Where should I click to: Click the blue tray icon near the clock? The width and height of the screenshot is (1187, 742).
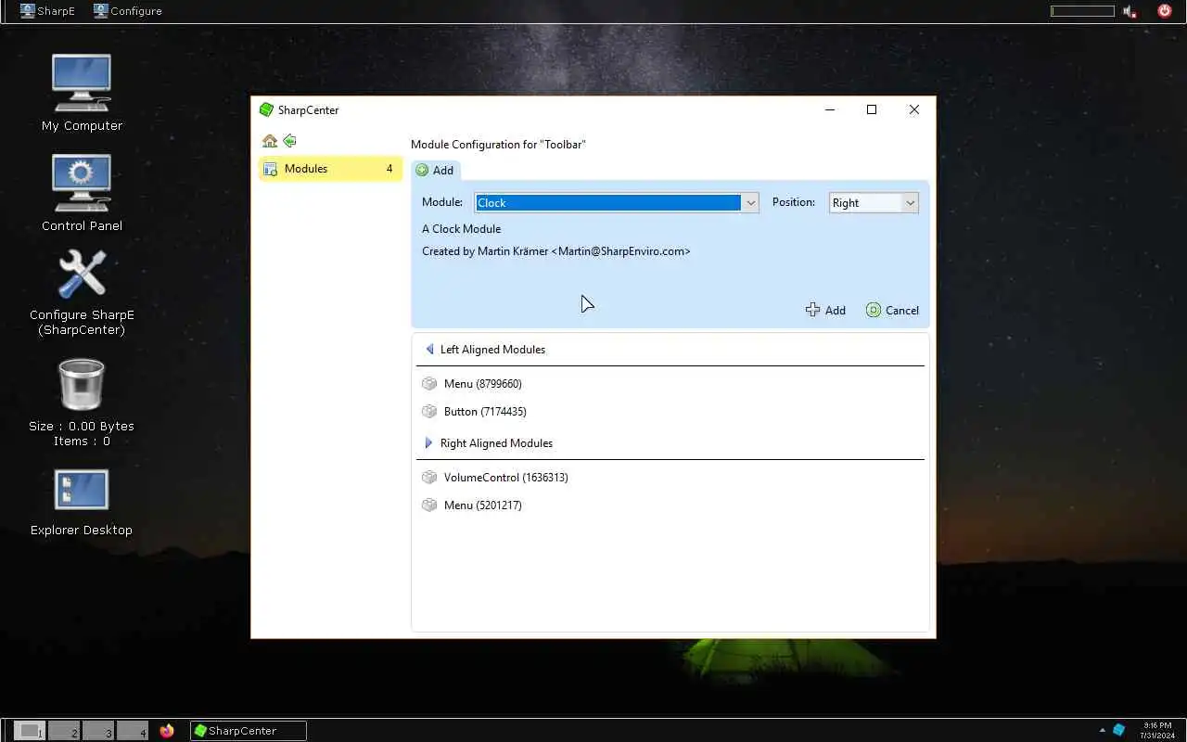[1119, 730]
